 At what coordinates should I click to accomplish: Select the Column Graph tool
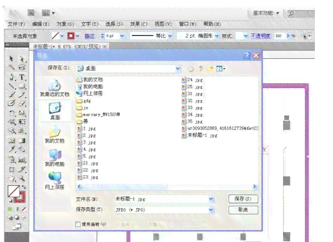pos(22,159)
